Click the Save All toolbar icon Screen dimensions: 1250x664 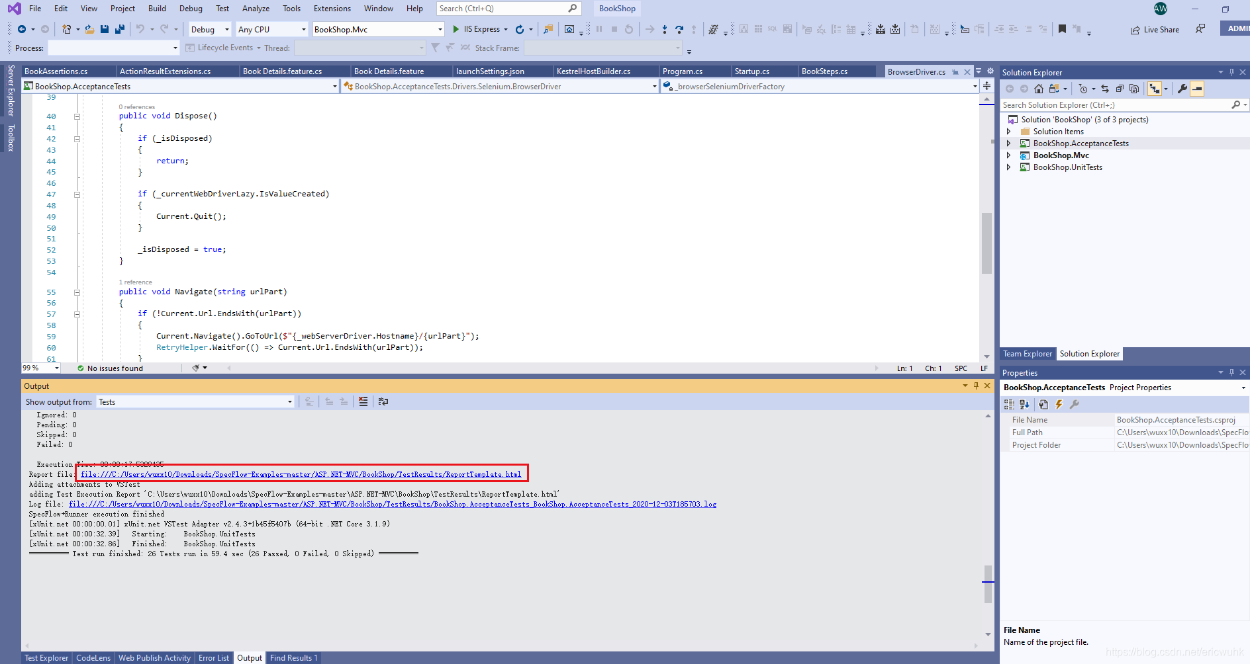pos(120,29)
